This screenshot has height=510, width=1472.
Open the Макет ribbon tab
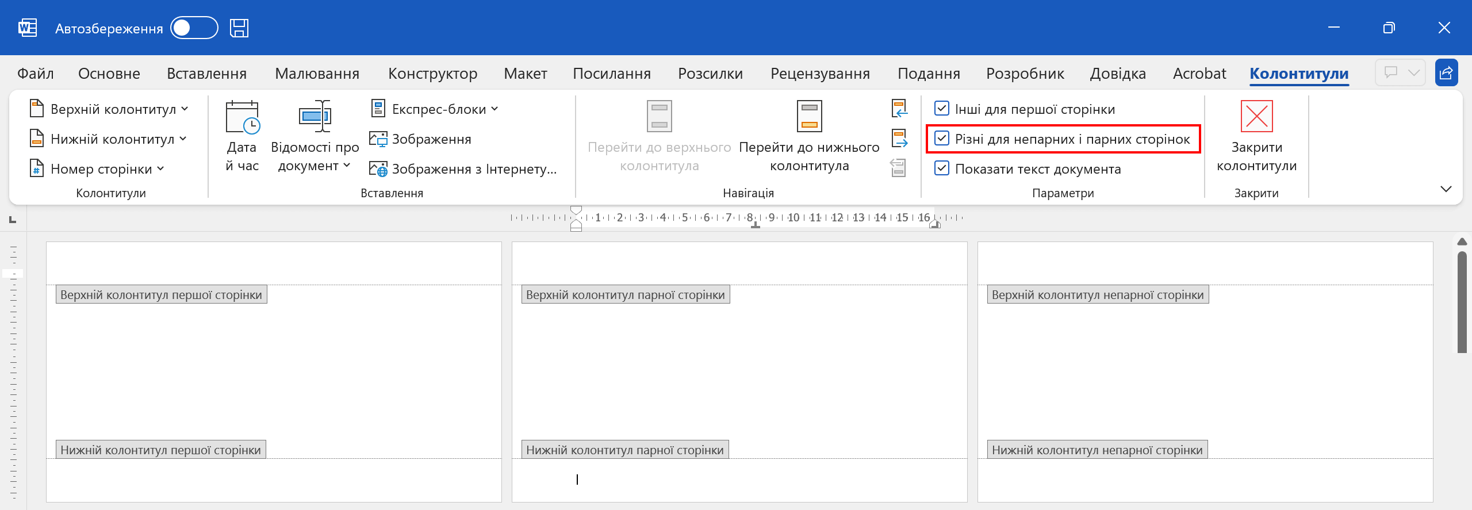[525, 74]
